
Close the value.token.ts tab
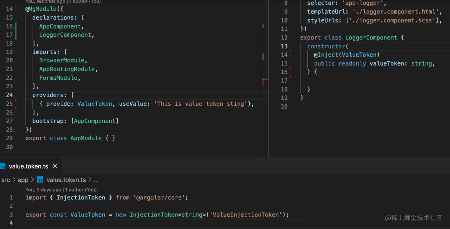pos(55,166)
